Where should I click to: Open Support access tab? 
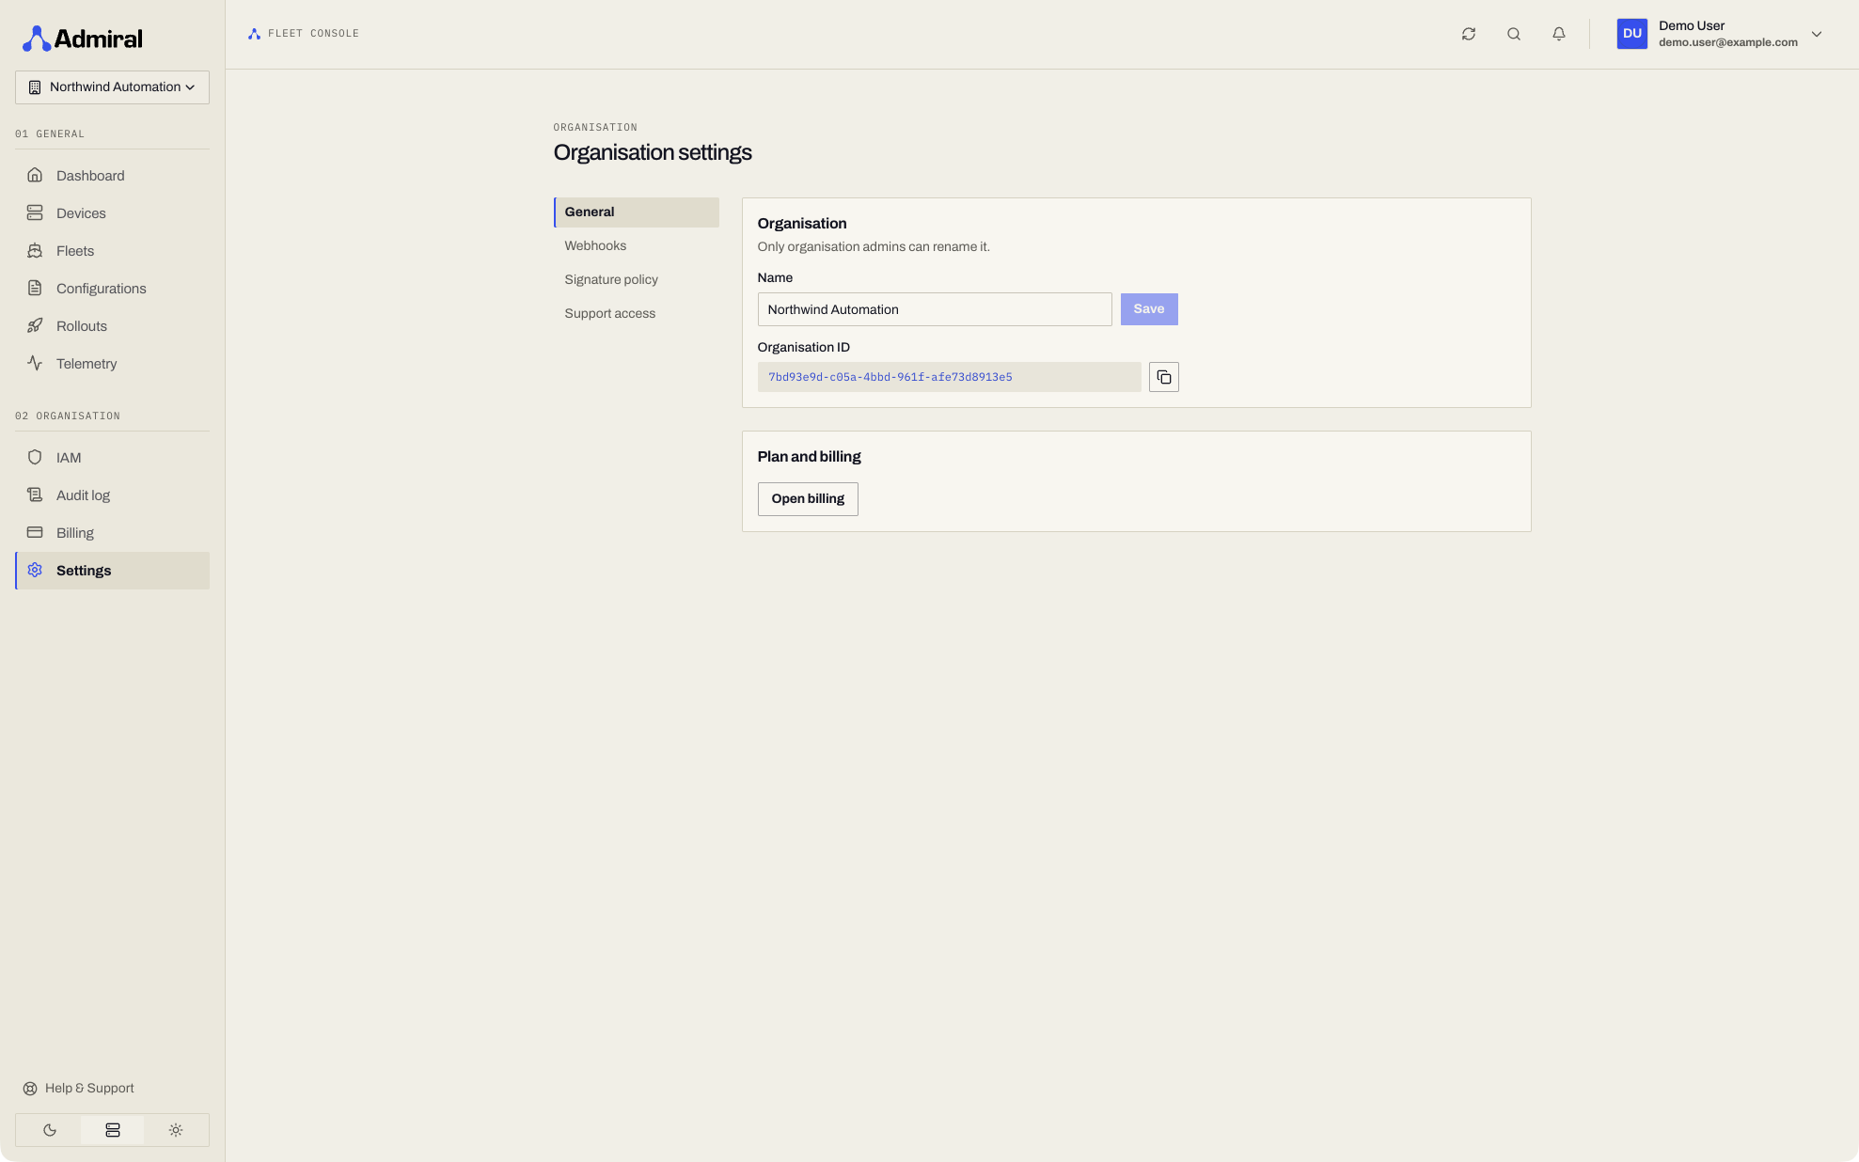[637, 314]
